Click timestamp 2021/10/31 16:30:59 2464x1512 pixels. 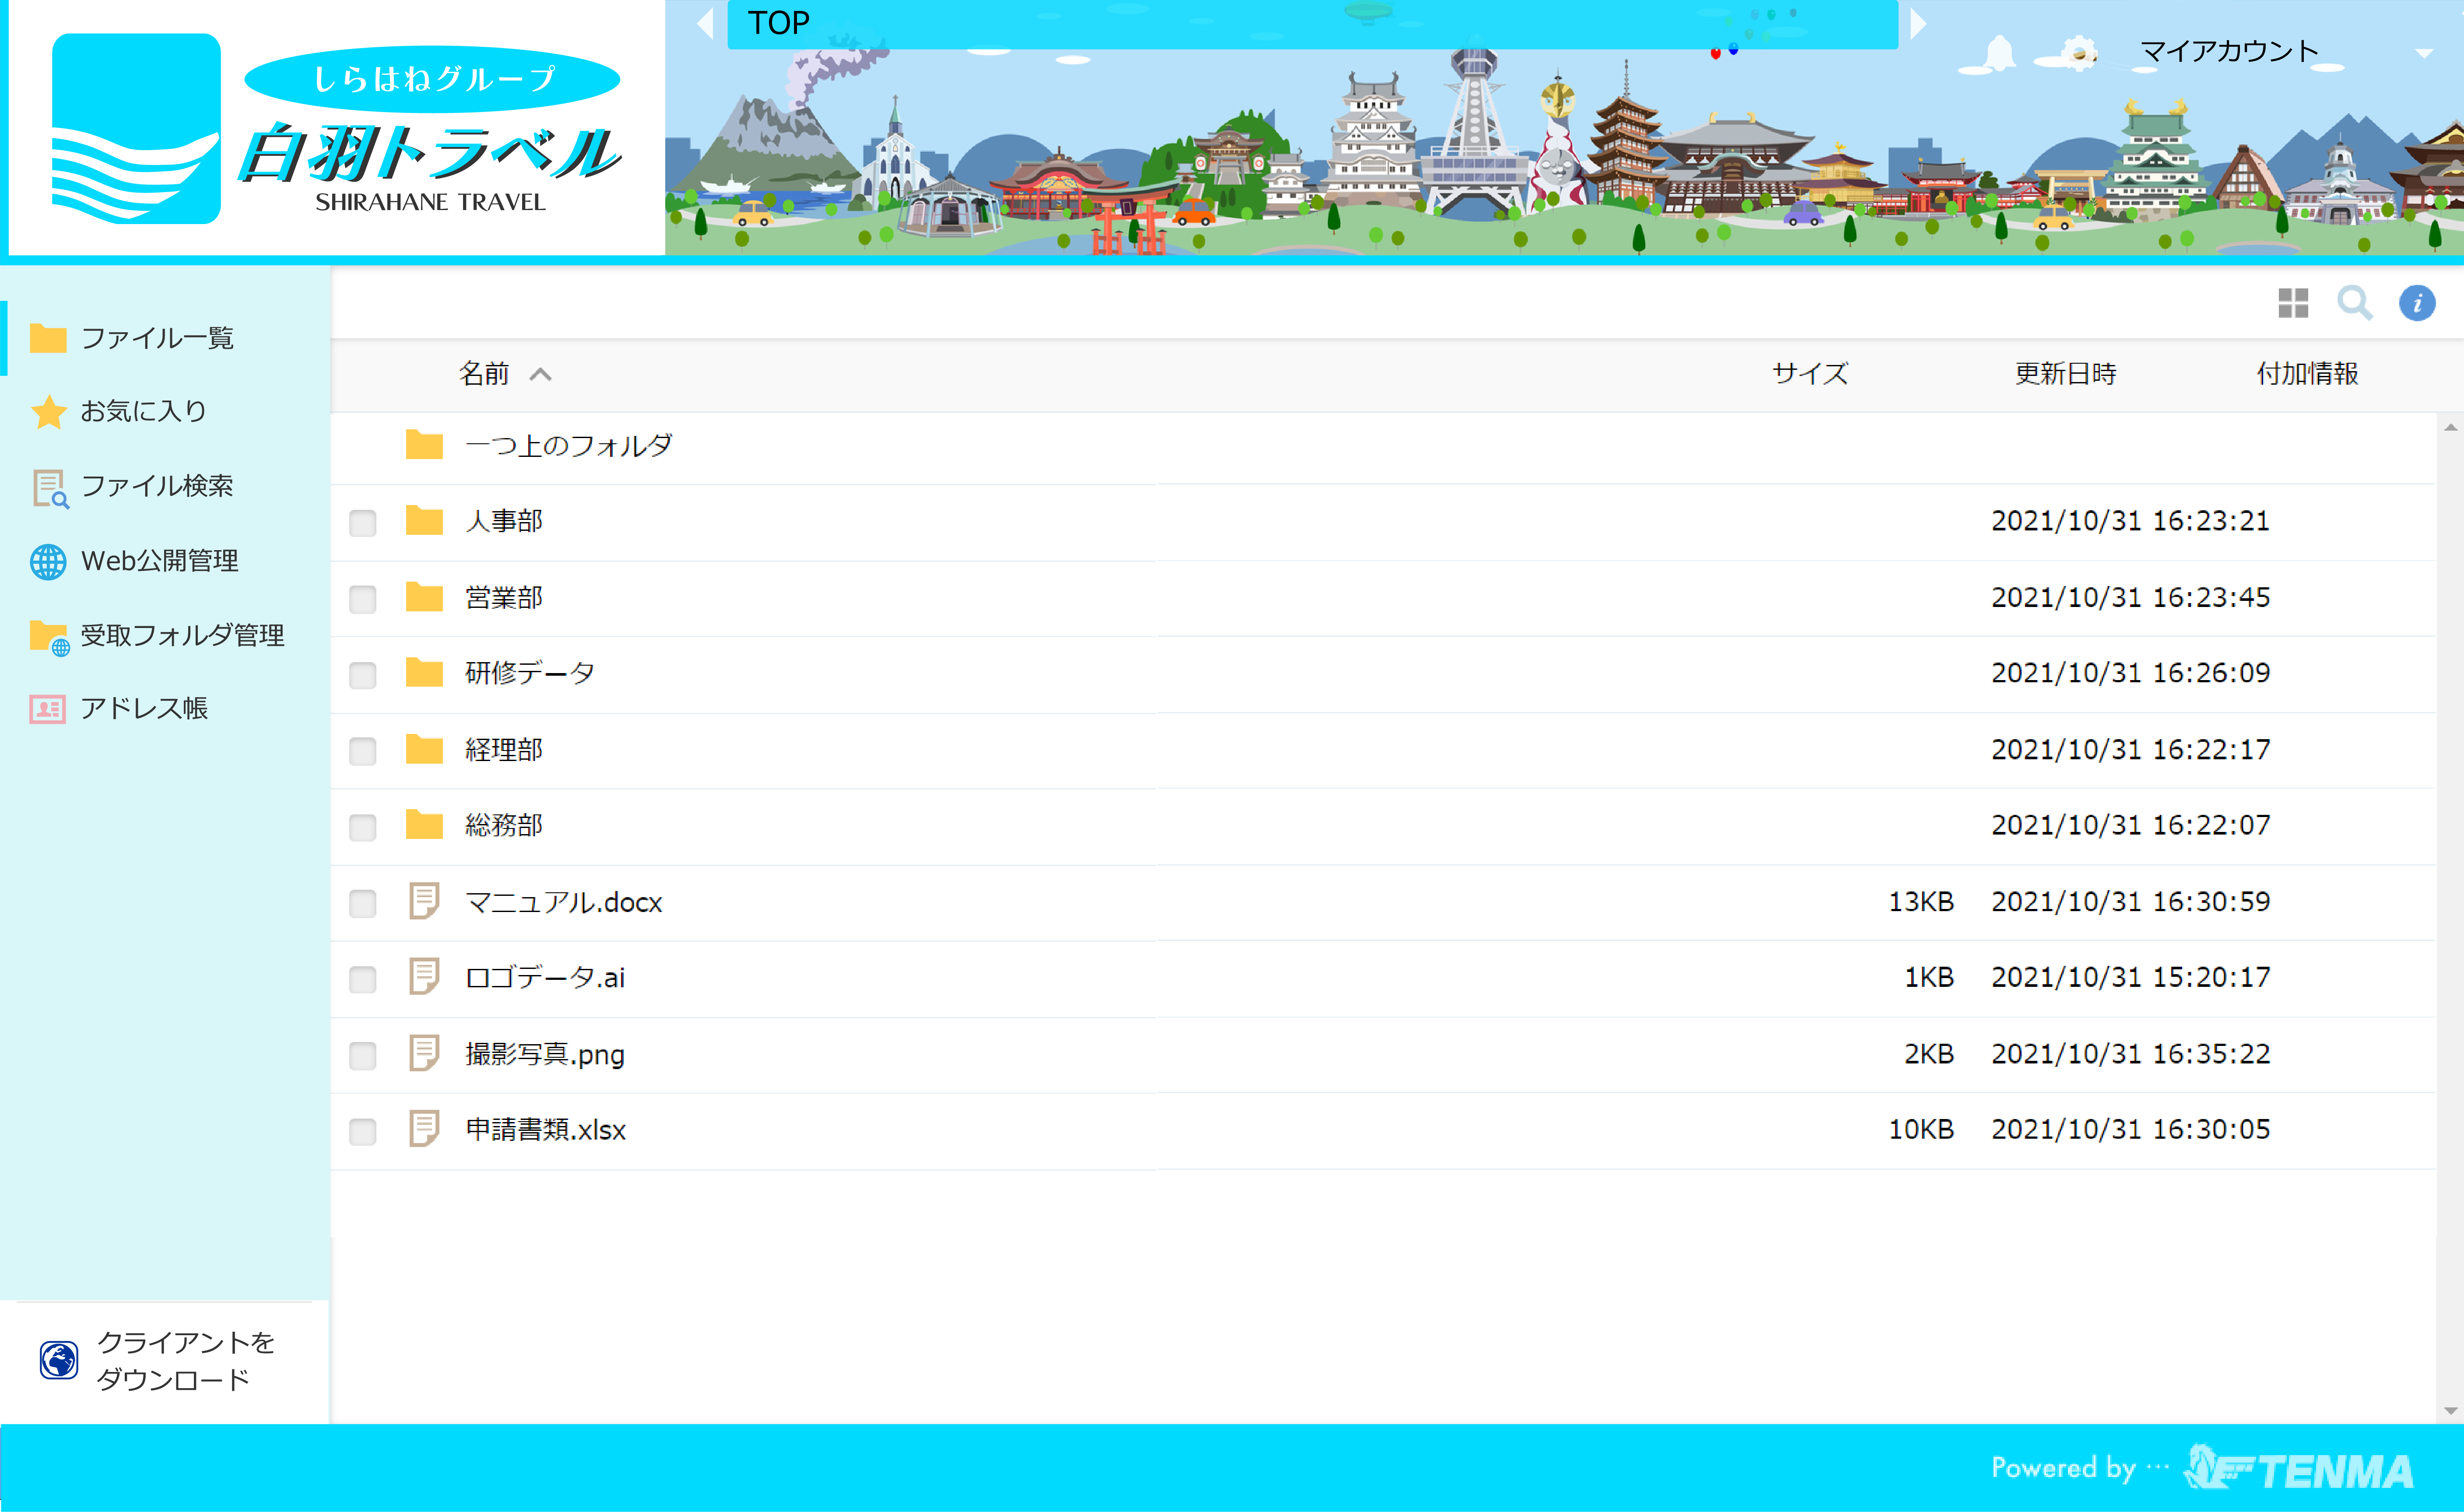coord(2130,902)
